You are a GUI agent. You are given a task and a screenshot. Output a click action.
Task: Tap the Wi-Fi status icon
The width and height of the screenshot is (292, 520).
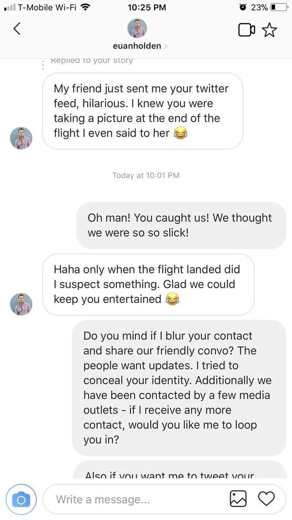[x=83, y=7]
